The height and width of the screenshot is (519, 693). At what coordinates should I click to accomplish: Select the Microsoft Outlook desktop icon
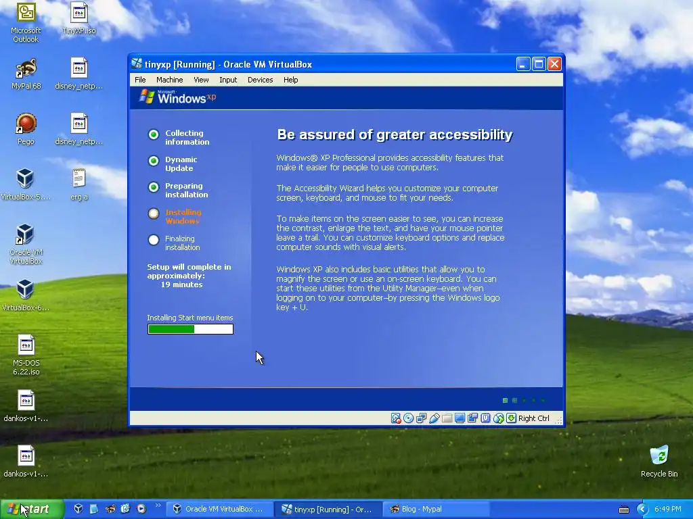tap(26, 23)
